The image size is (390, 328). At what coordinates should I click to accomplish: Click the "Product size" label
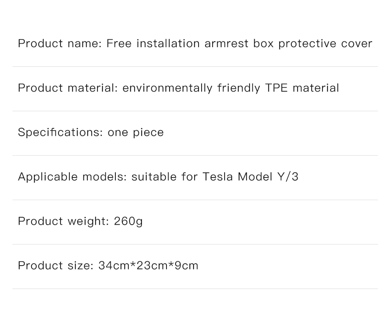pyautogui.click(x=55, y=266)
